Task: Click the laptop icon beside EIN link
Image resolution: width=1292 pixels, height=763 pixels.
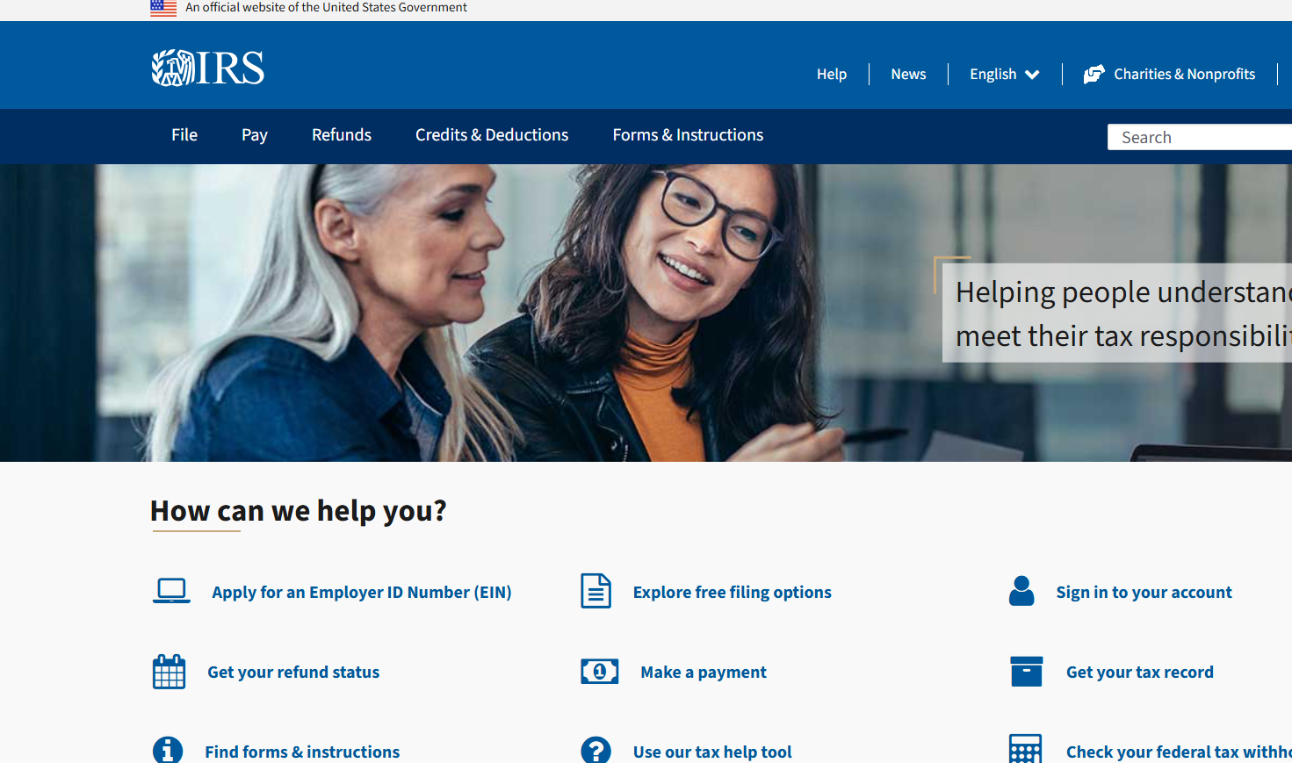Action: (171, 591)
